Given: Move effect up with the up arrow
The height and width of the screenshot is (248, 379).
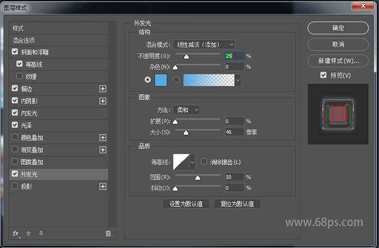Looking at the screenshot, I should click(x=29, y=233).
